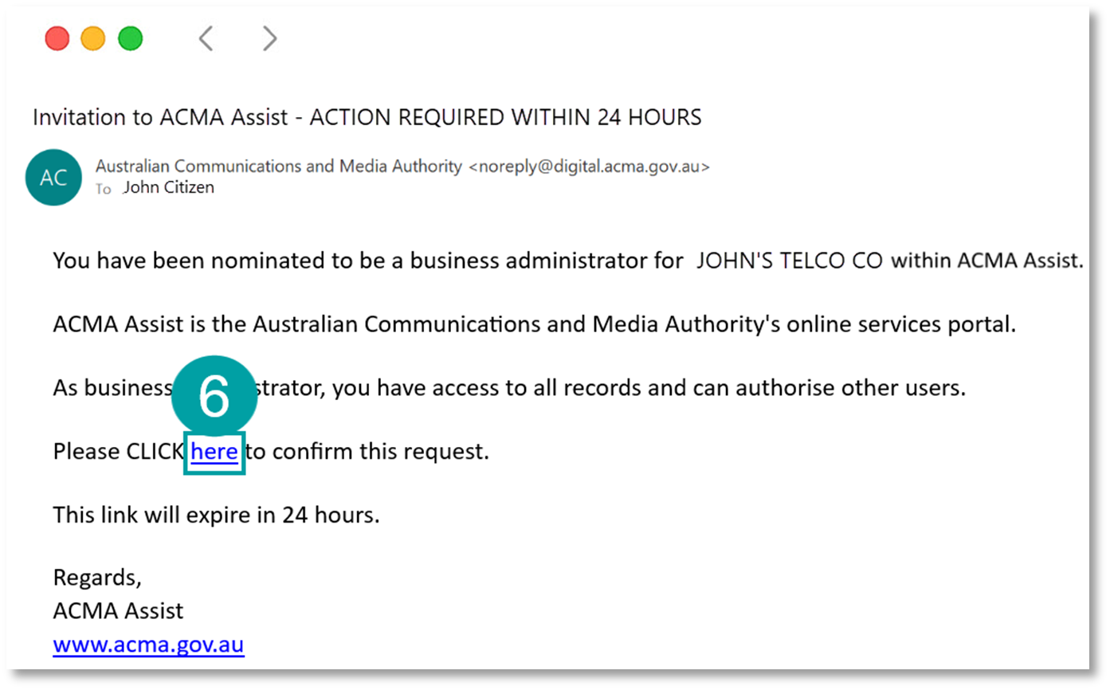Select the teal AC sender avatar
This screenshot has height=690, width=1110.
click(53, 177)
